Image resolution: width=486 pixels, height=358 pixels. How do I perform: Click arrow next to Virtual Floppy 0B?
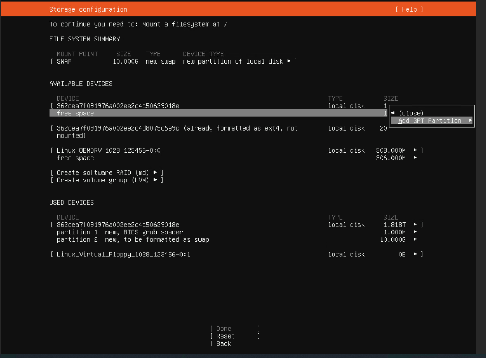click(415, 255)
